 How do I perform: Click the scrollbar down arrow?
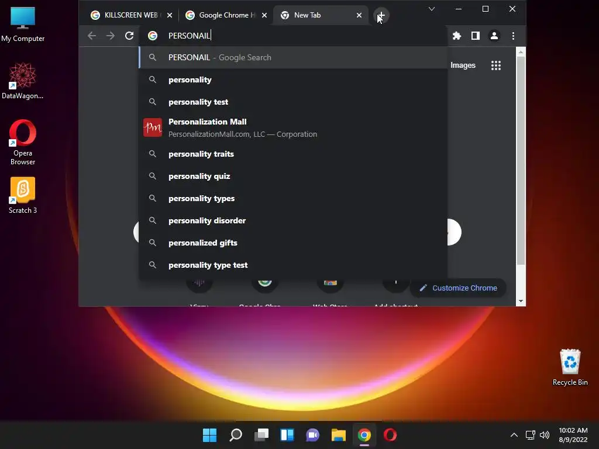[520, 301]
